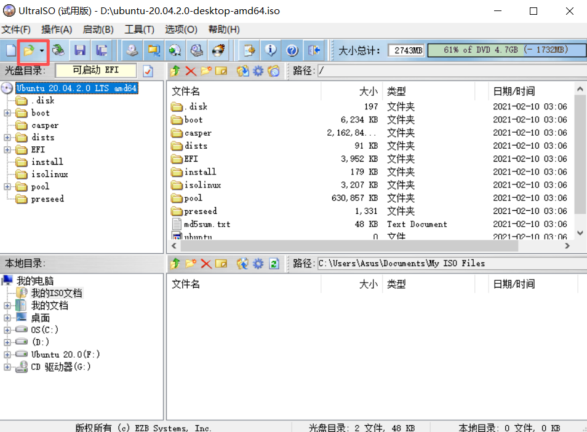The height and width of the screenshot is (432, 587).
Task: Open the 启动(B) menu
Action: point(98,29)
